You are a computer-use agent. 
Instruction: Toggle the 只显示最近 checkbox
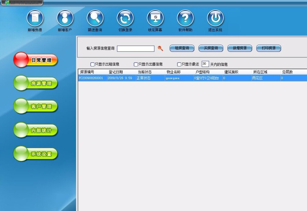179,64
